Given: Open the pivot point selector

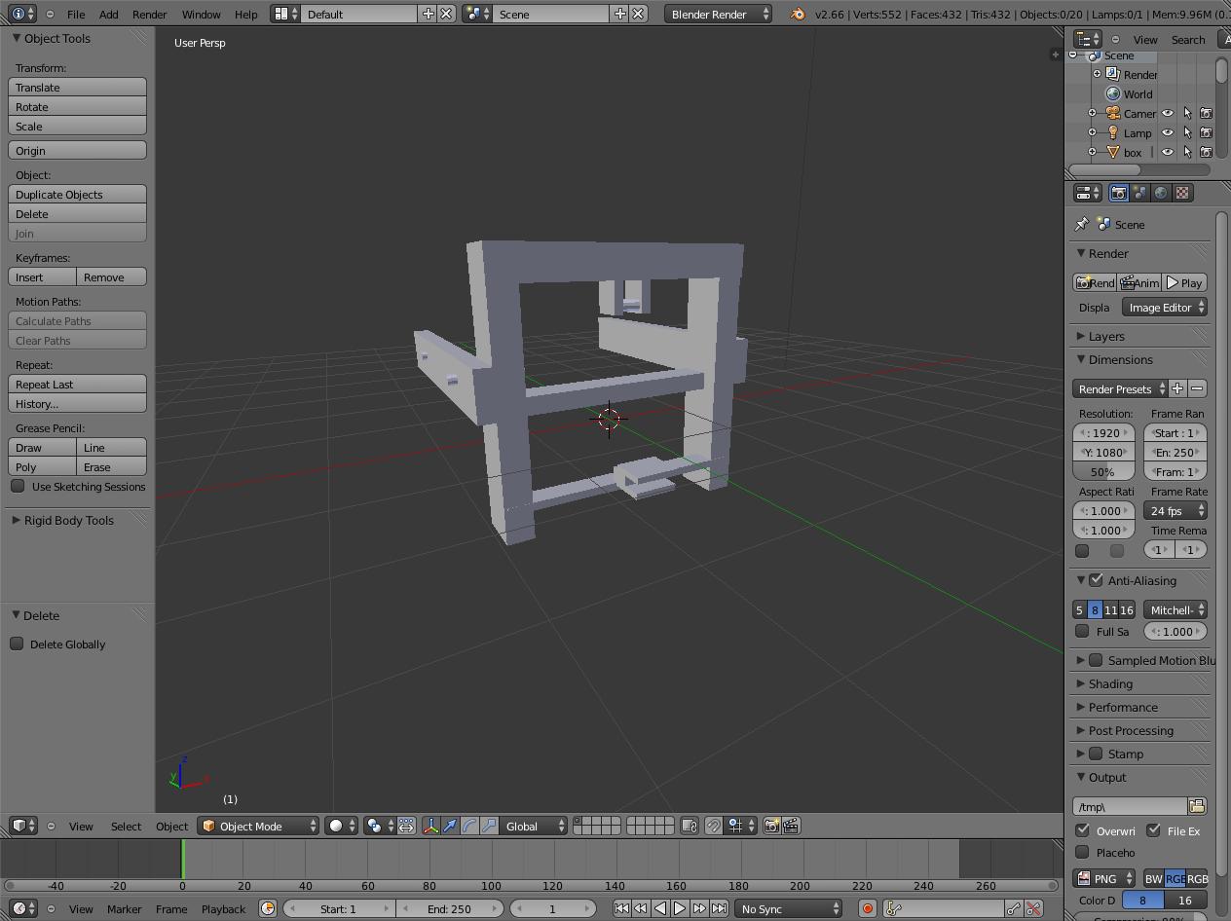Looking at the screenshot, I should [380, 826].
